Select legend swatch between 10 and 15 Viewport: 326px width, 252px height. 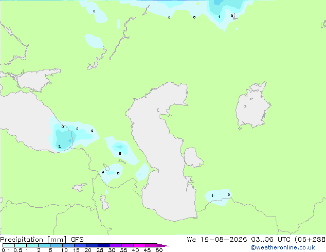point(68,245)
